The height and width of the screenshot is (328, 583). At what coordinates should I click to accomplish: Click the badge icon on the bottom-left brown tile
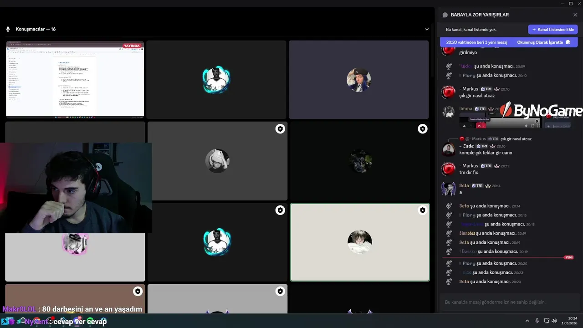[x=138, y=291]
